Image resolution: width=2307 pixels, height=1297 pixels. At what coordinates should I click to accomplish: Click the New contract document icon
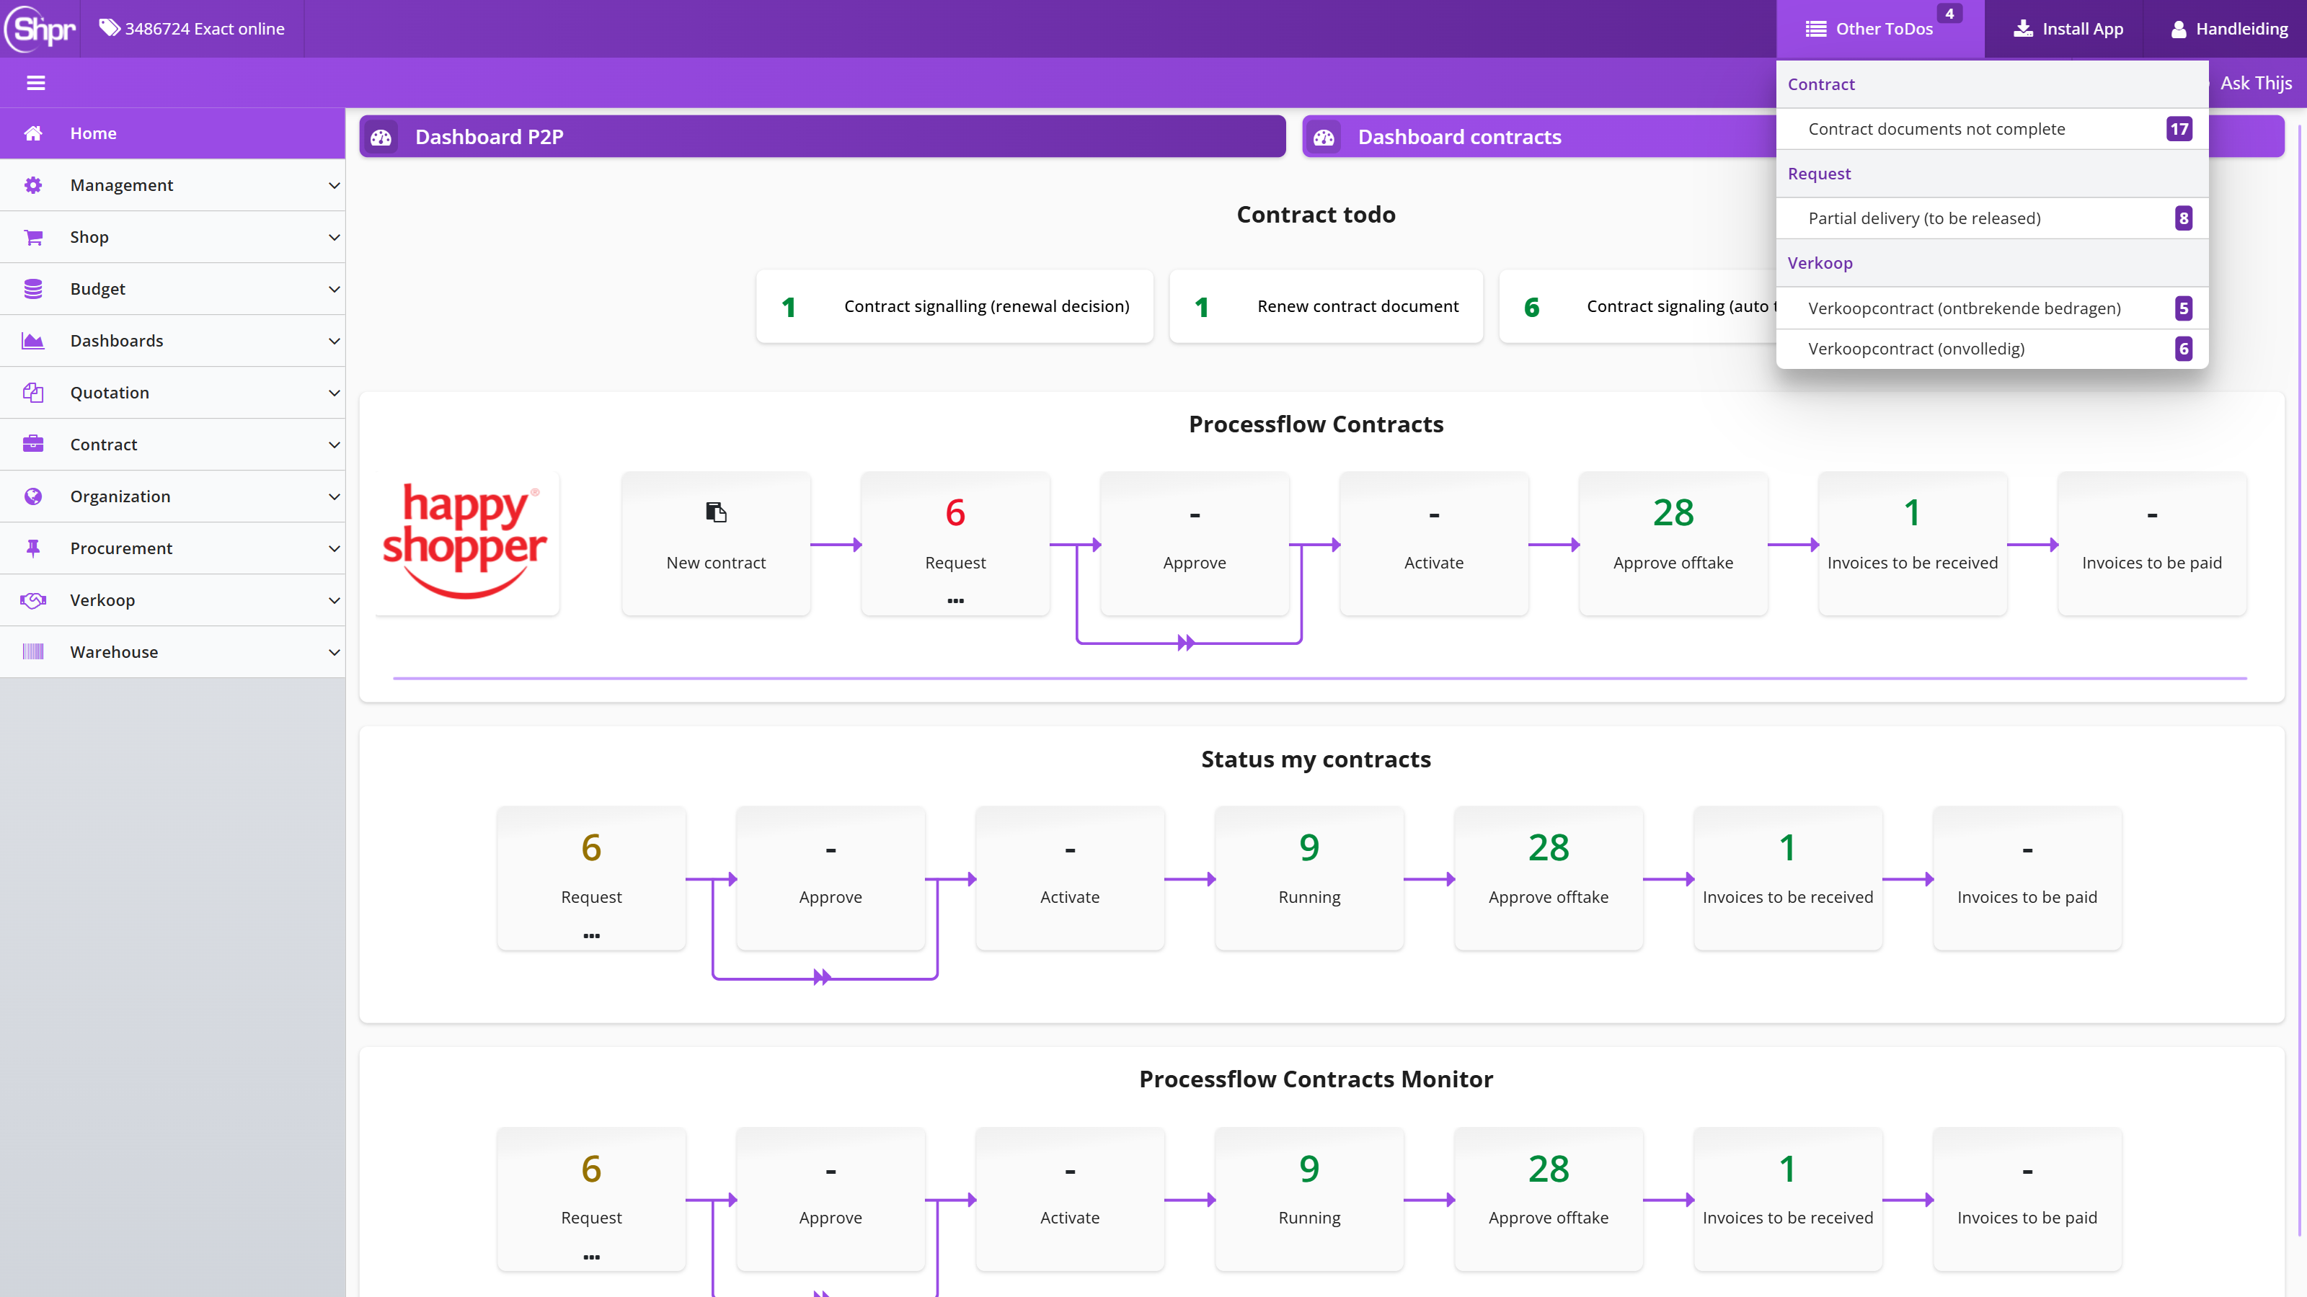(716, 512)
